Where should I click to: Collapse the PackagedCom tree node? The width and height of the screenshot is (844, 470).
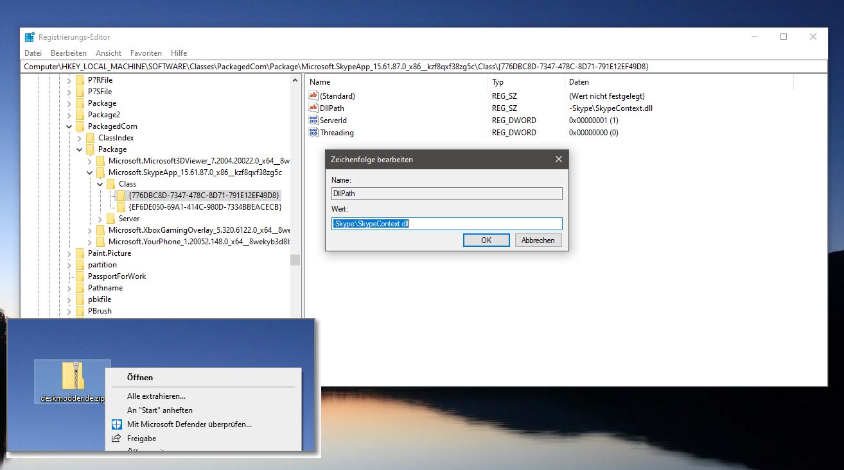69,126
